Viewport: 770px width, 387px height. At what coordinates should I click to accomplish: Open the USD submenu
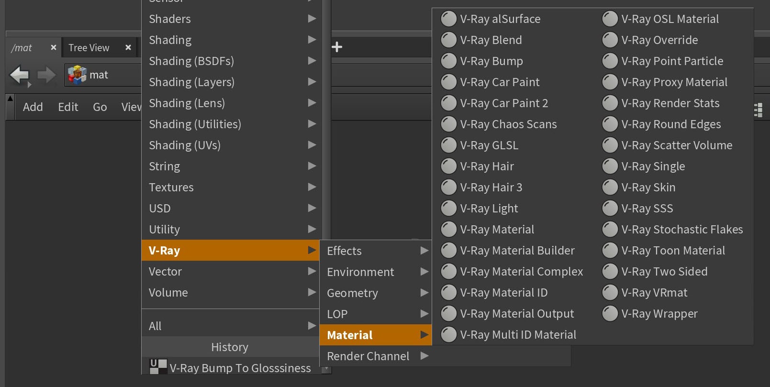230,209
